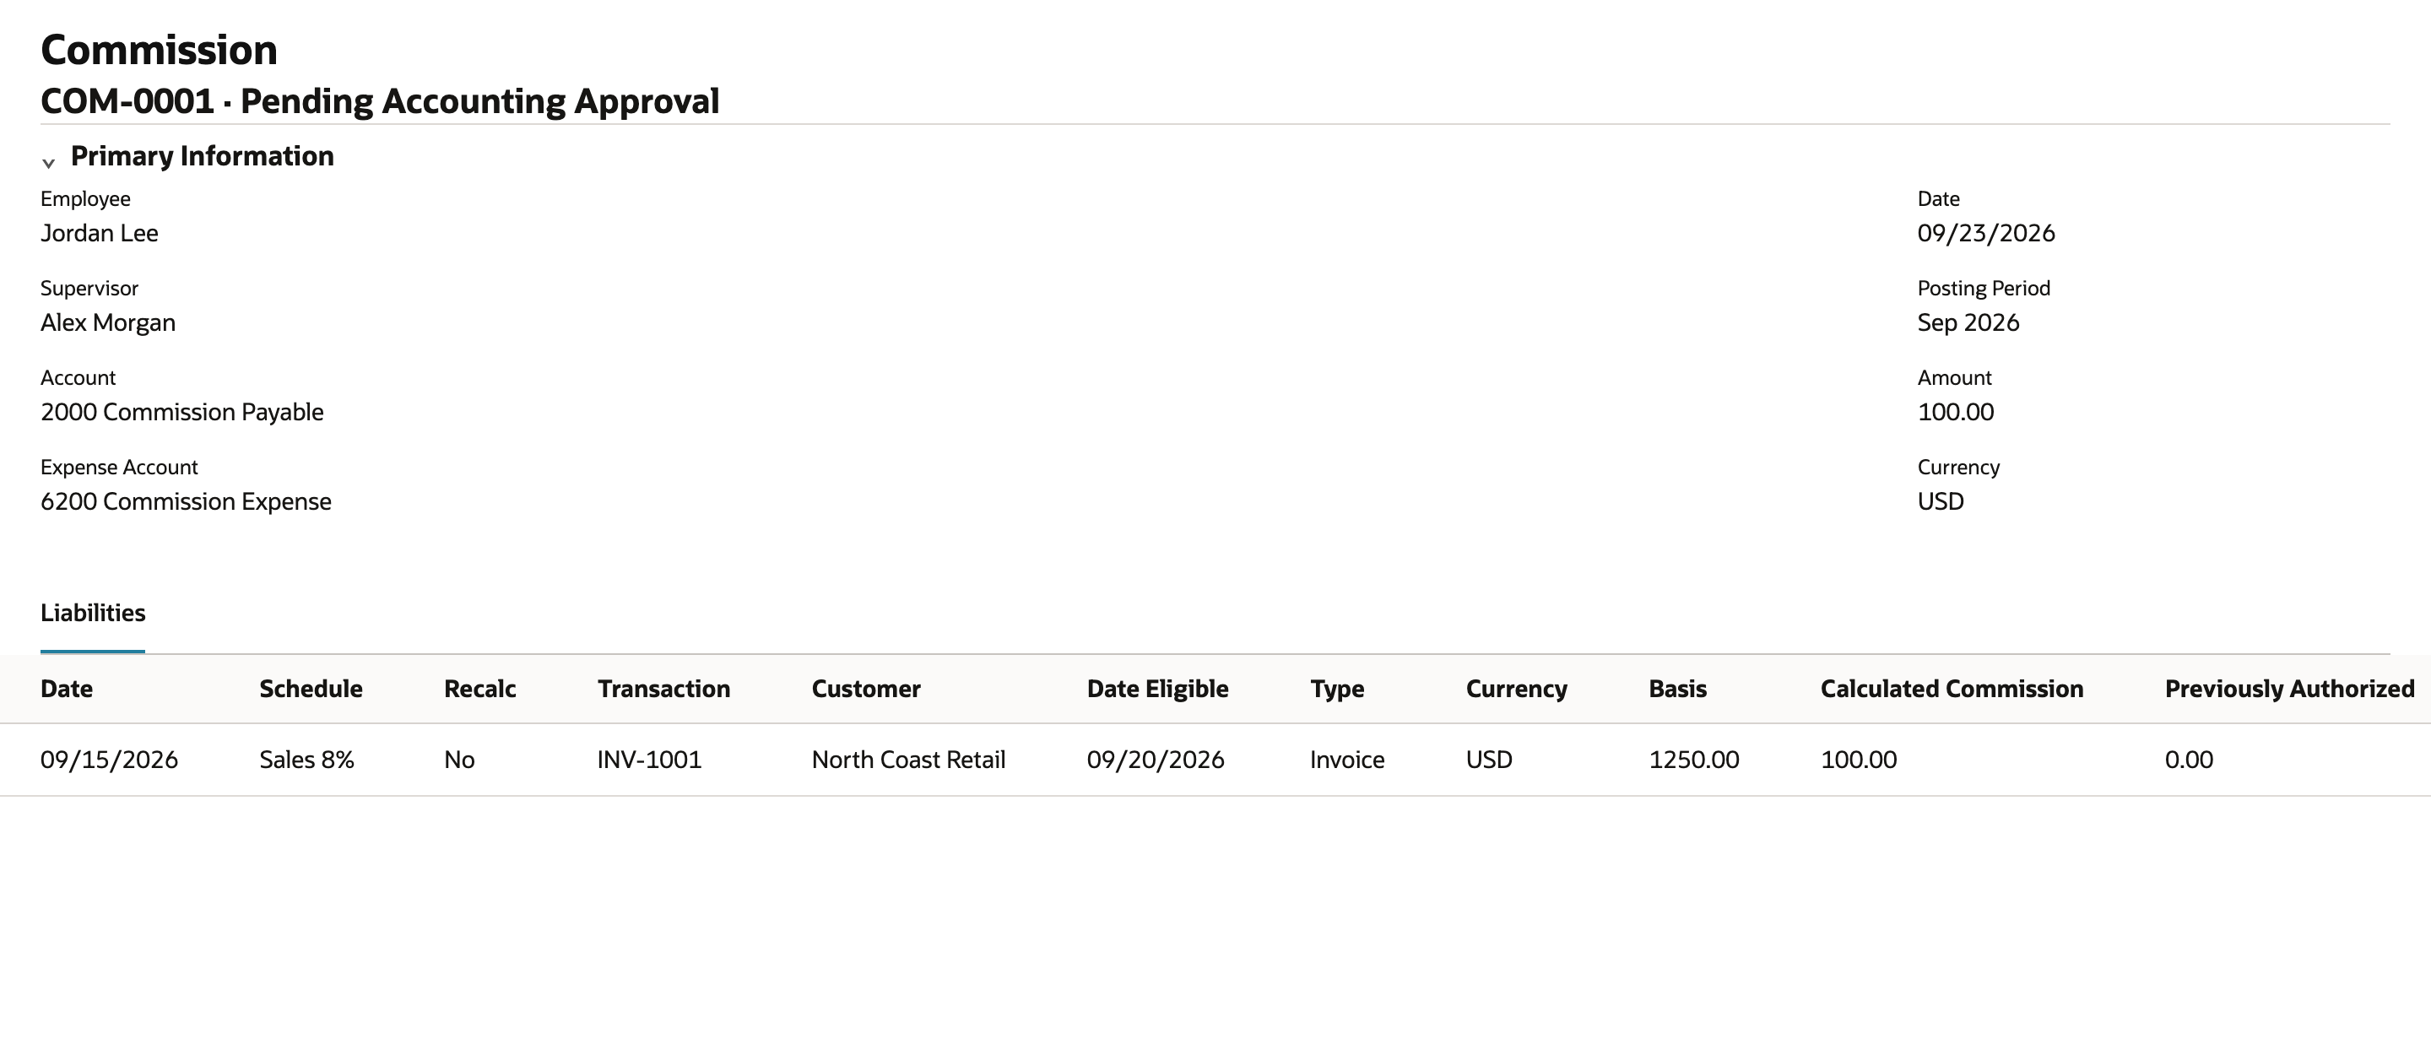The width and height of the screenshot is (2431, 1055).
Task: Open the transaction INV-1001 cell
Action: 649,760
